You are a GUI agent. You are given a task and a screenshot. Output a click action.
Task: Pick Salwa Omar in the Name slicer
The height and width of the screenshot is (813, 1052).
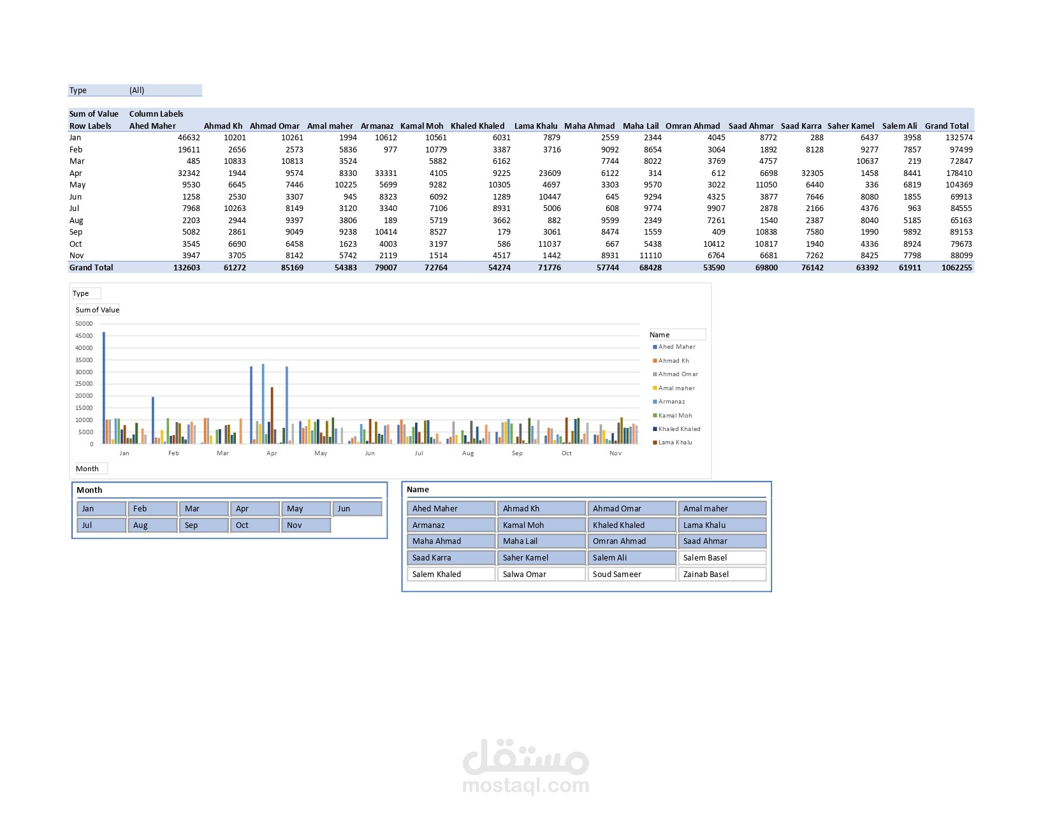coord(541,574)
